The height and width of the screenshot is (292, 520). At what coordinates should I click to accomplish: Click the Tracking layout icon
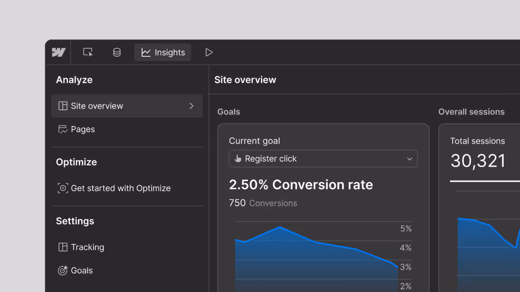63,247
